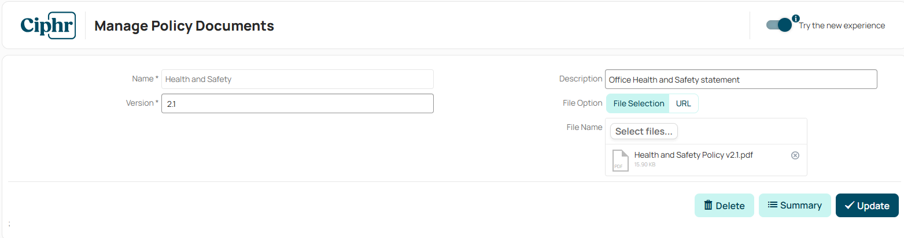Viewport: 904px width, 238px height.
Task: Switch to the URL file option
Action: tap(684, 103)
